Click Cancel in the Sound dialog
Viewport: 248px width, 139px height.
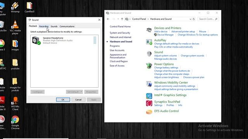[78, 100]
